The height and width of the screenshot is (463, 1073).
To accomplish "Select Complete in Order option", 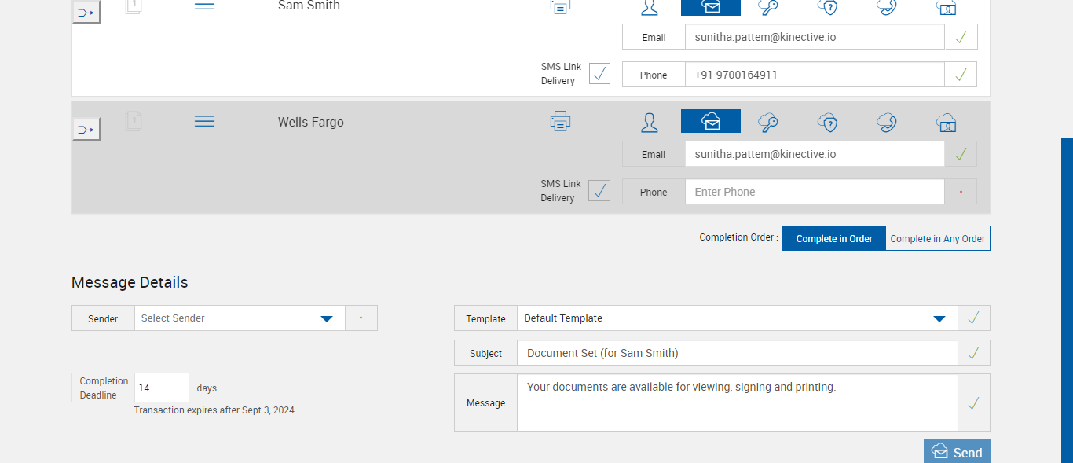I will coord(833,238).
